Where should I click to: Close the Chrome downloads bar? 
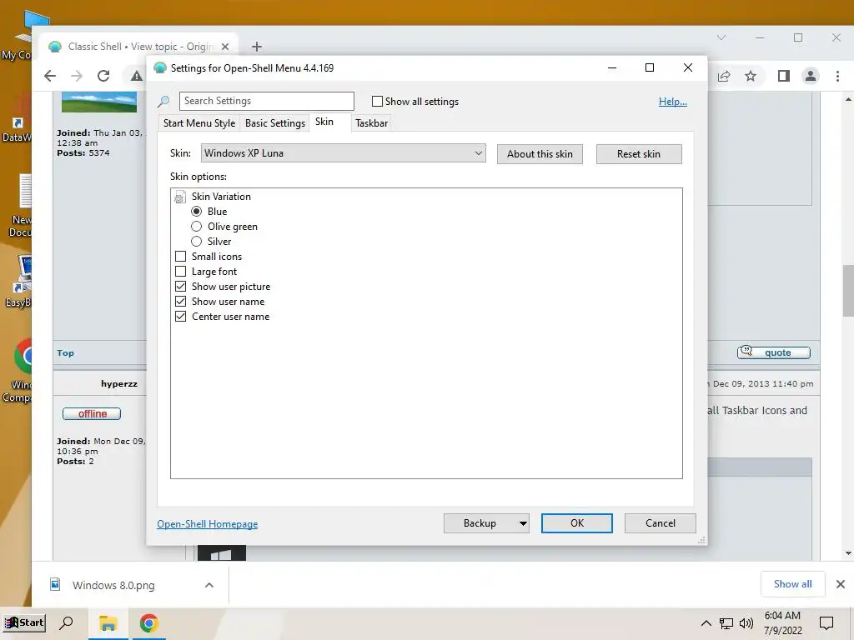point(841,584)
